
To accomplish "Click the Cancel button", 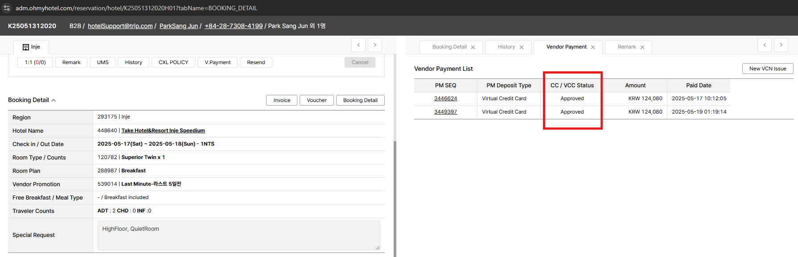I will tap(360, 62).
